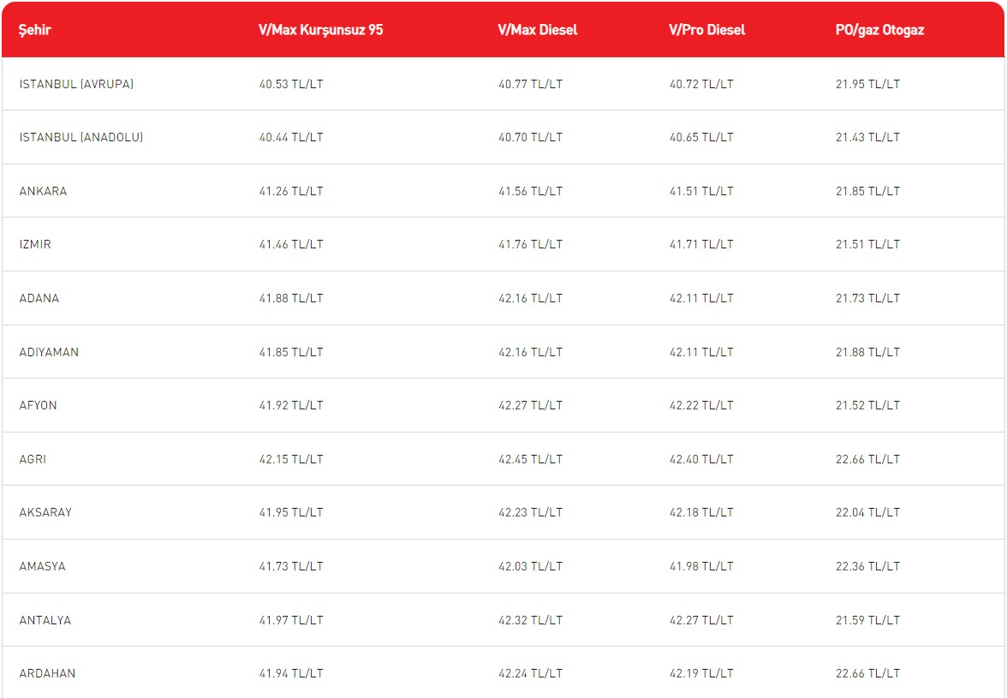Click Aksaray's 41.95 TL/LT price

[291, 512]
